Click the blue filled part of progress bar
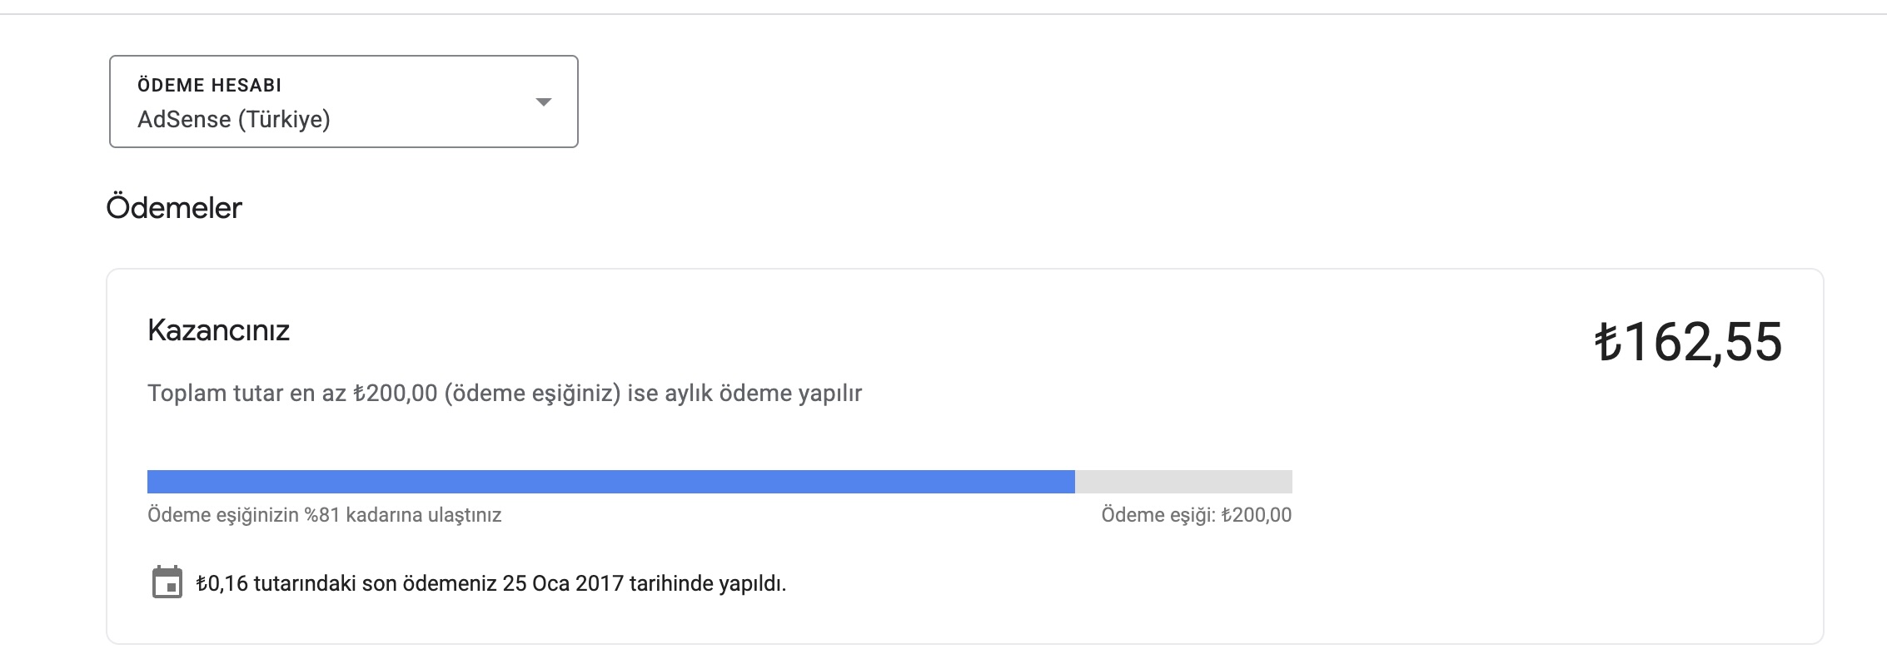 (611, 482)
